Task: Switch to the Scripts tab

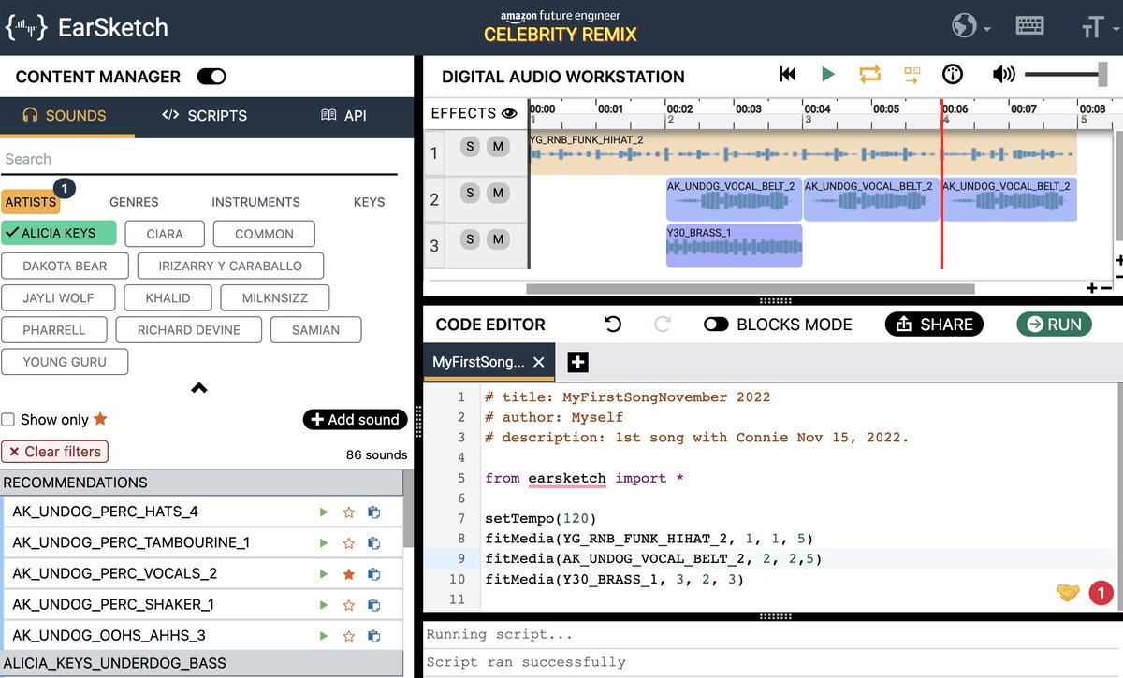Action: 204,116
